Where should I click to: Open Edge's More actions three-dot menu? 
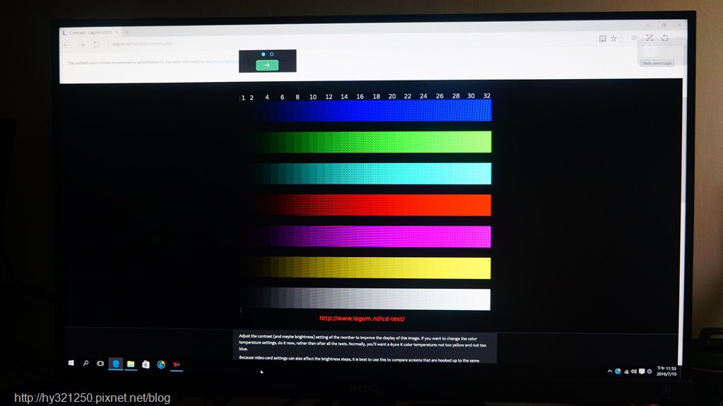679,38
